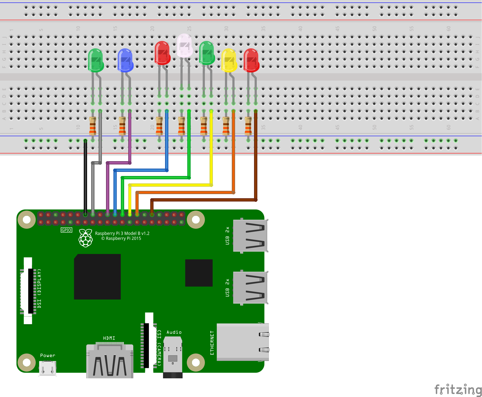Select the resistor under the leftmost green LED
The height and width of the screenshot is (397, 482).
93,126
